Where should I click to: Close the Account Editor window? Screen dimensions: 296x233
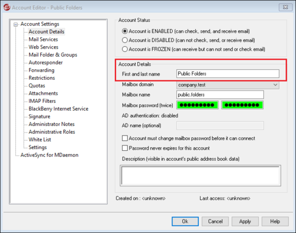[285, 7]
